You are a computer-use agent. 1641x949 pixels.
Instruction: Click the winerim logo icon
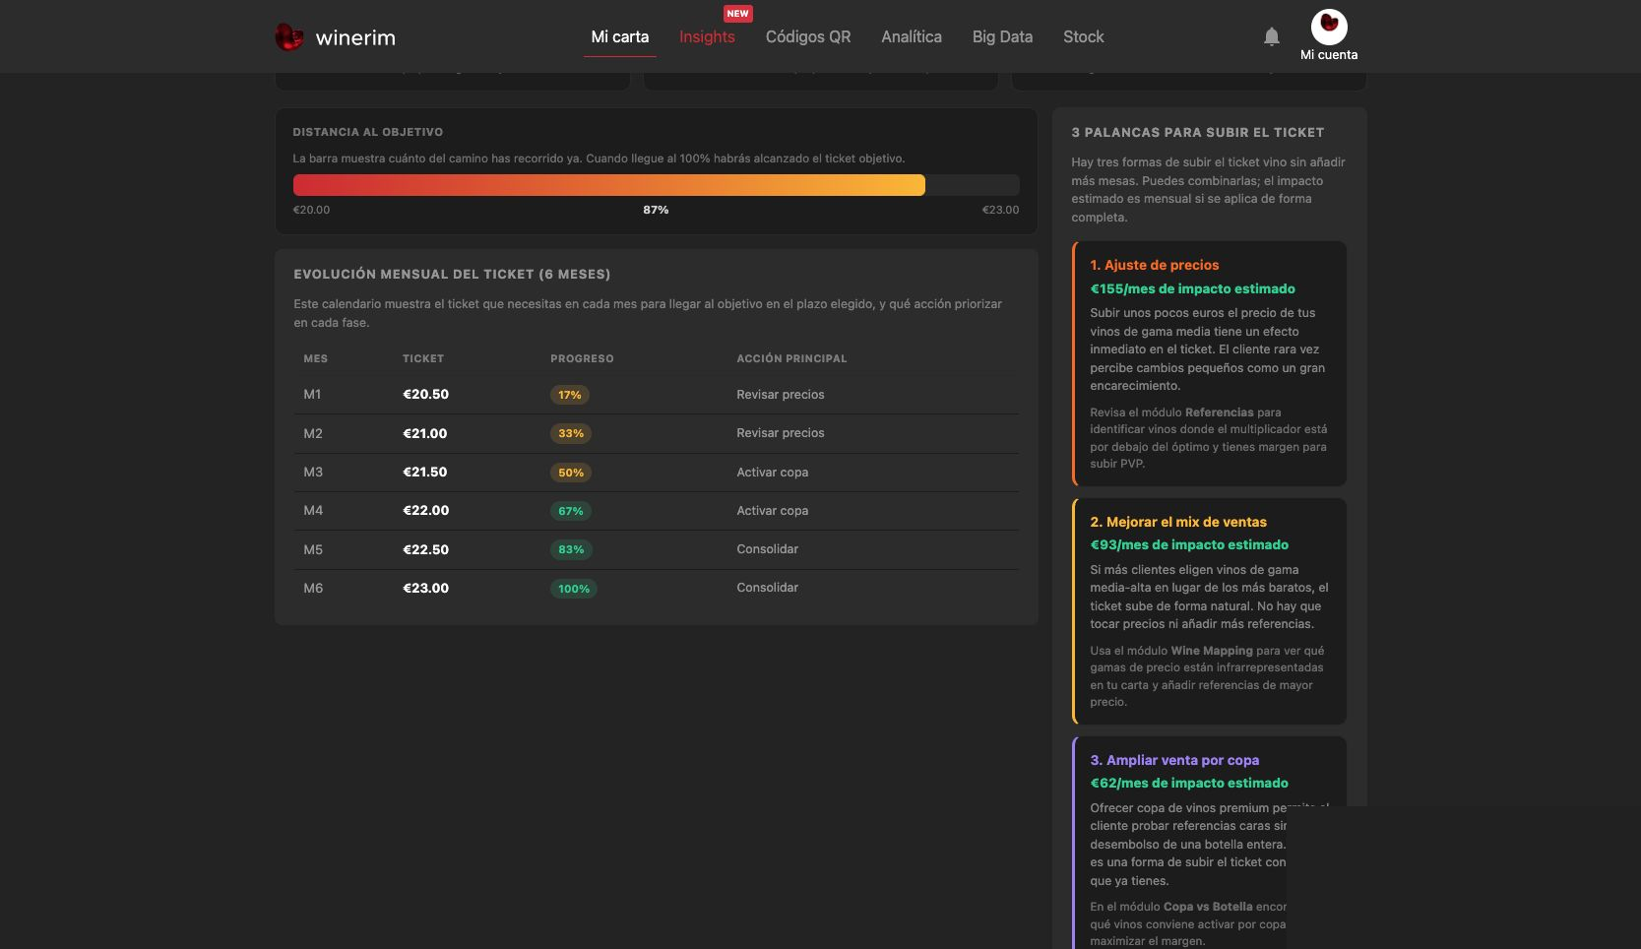pyautogui.click(x=288, y=37)
